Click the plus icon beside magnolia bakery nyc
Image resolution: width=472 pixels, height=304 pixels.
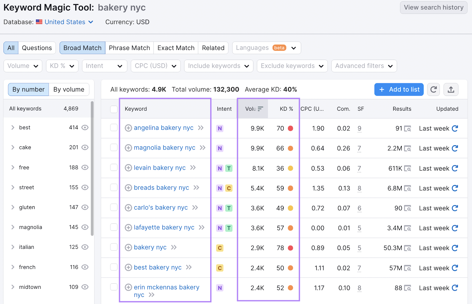tap(128, 148)
